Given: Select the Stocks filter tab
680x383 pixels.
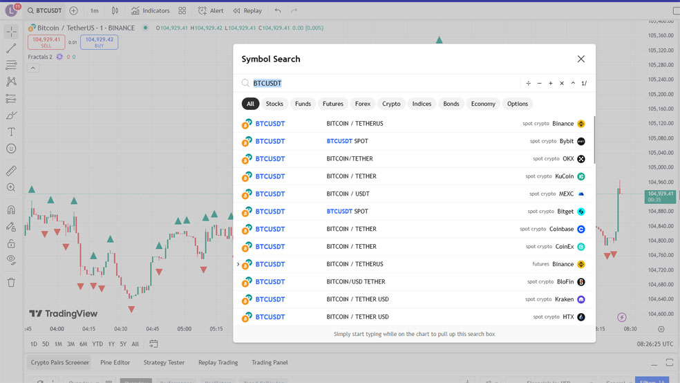Looking at the screenshot, I should [x=274, y=104].
